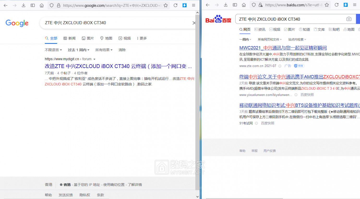360x199 pixels.
Task: Open home page in the Baidu browser window
Action: 244,5
